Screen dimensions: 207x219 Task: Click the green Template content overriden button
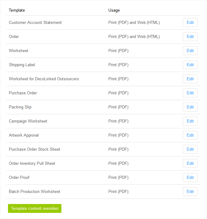(35, 208)
